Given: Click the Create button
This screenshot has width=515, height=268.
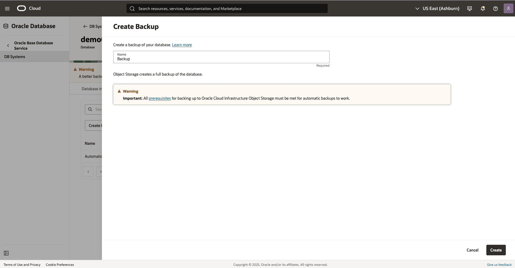Looking at the screenshot, I should click(x=496, y=250).
